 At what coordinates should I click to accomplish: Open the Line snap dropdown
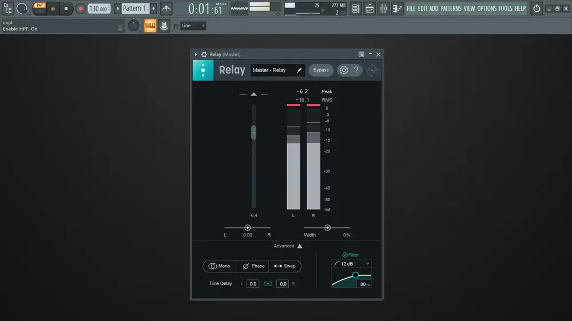tap(193, 26)
